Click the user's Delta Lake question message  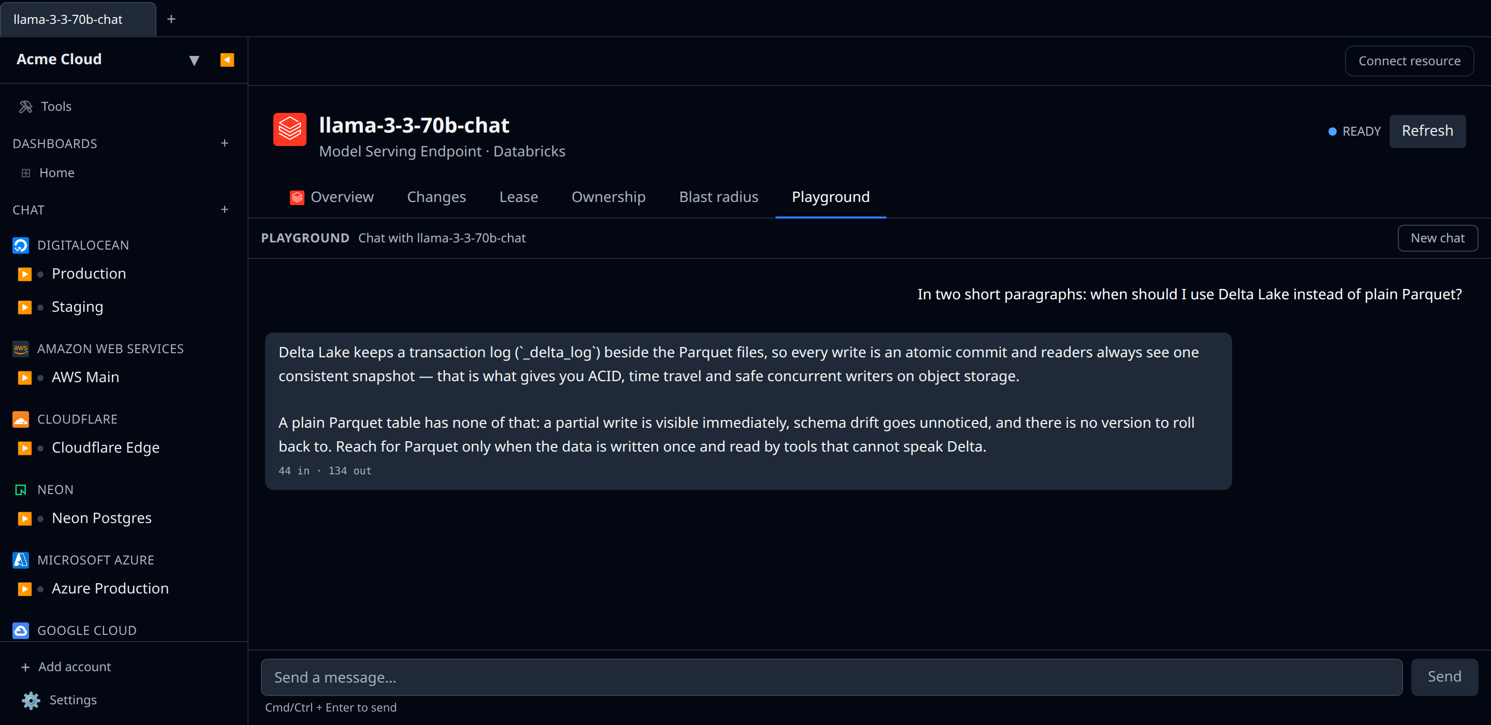1189,295
